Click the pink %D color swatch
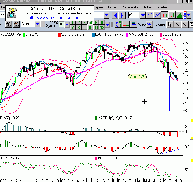This screenshot has height=182, width=193. (96, 159)
